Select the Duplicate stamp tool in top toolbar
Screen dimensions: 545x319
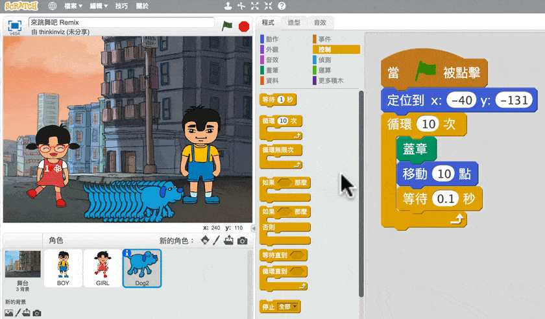coord(228,6)
